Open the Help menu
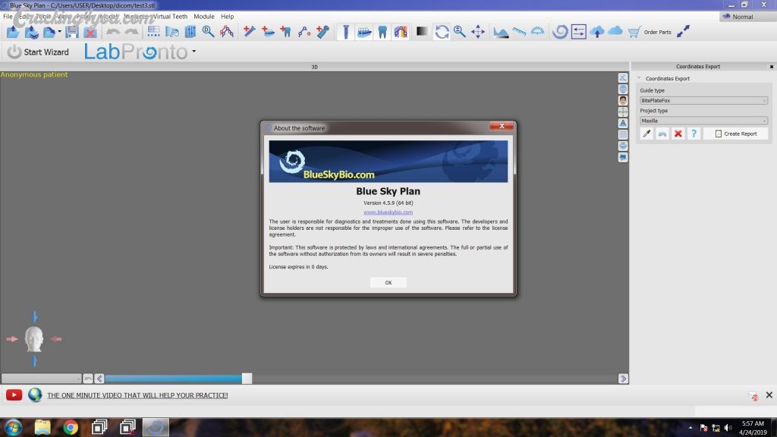Image resolution: width=777 pixels, height=437 pixels. pos(227,16)
